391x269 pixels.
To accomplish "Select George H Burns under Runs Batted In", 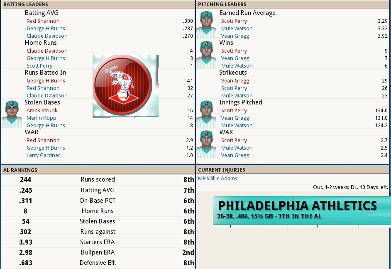I will pos(46,81).
